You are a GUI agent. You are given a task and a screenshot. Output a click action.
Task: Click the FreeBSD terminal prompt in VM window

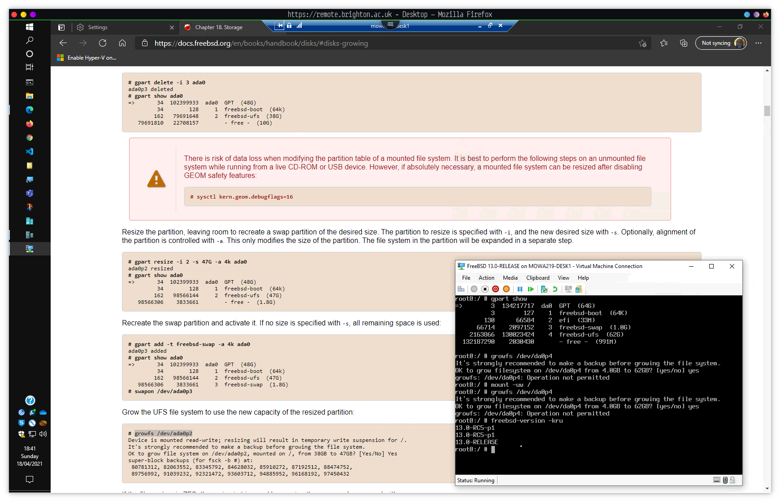[472, 449]
